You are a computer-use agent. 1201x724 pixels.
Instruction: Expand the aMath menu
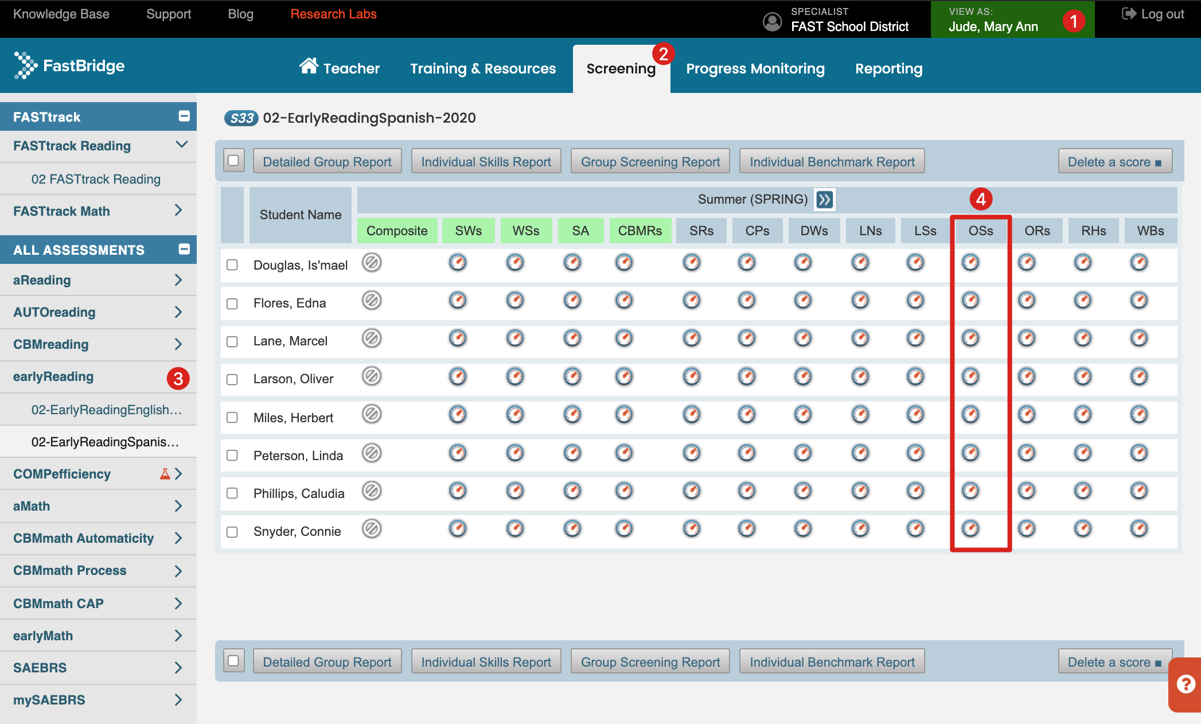178,506
